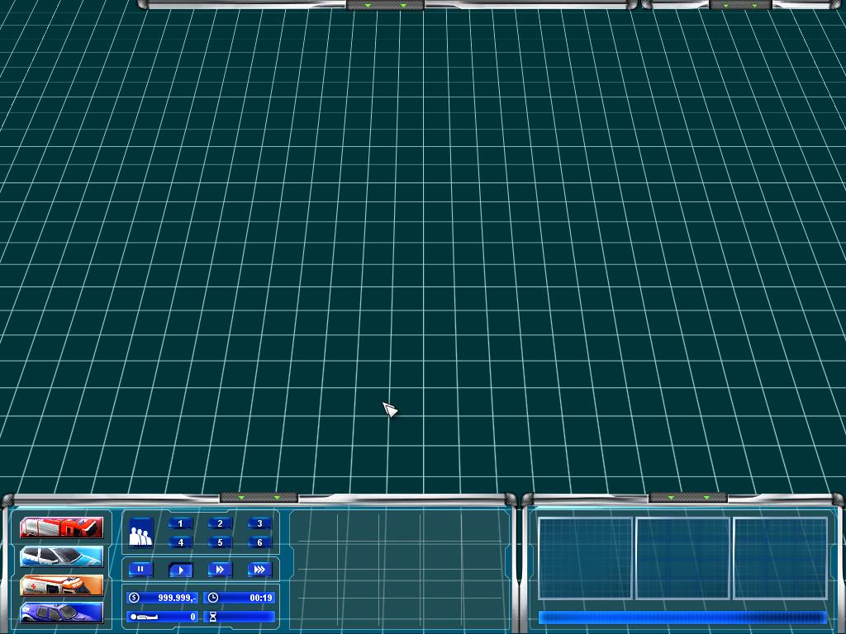This screenshot has width=846, height=634.
Task: Set game speed to triple fast-forward
Action: click(x=259, y=569)
